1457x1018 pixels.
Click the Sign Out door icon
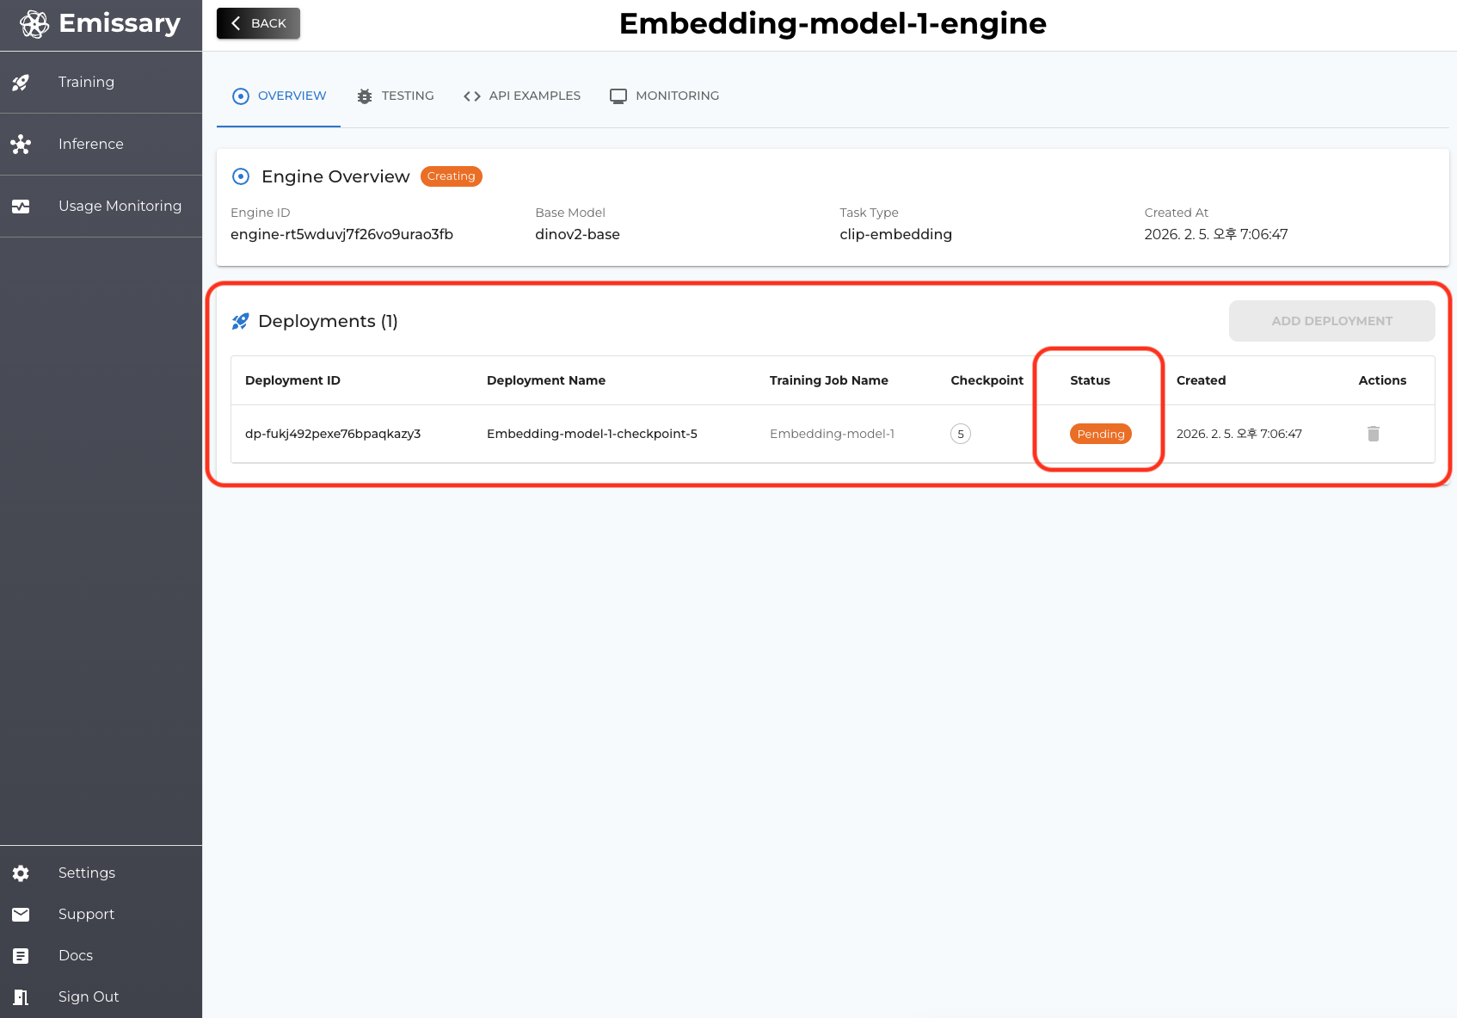click(x=21, y=997)
